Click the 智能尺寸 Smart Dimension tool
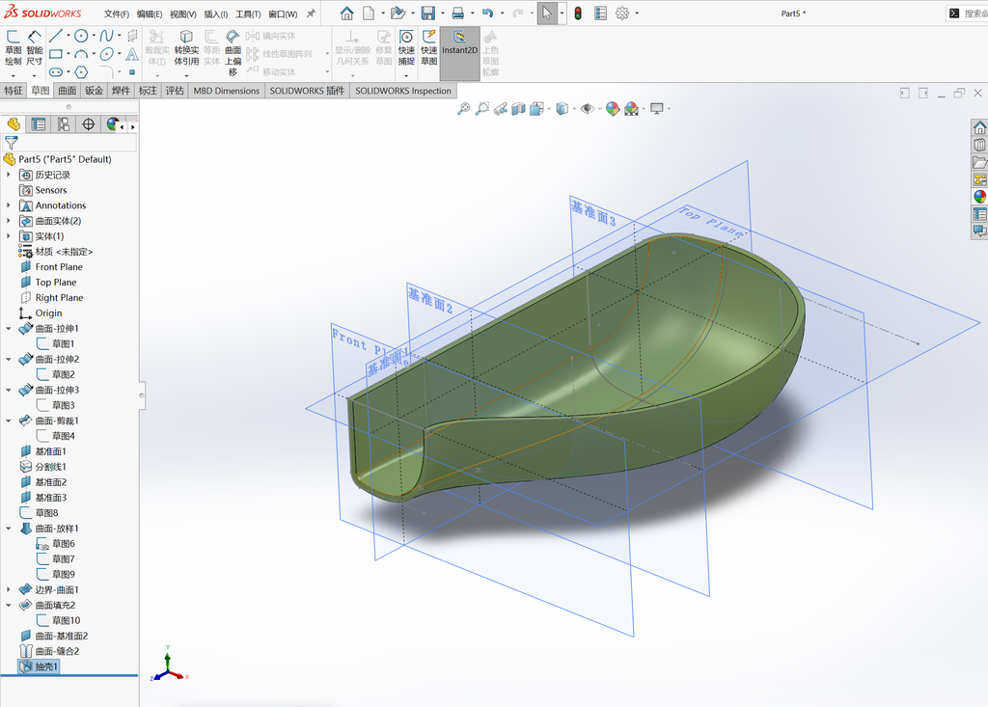This screenshot has width=988, height=707. [x=34, y=48]
